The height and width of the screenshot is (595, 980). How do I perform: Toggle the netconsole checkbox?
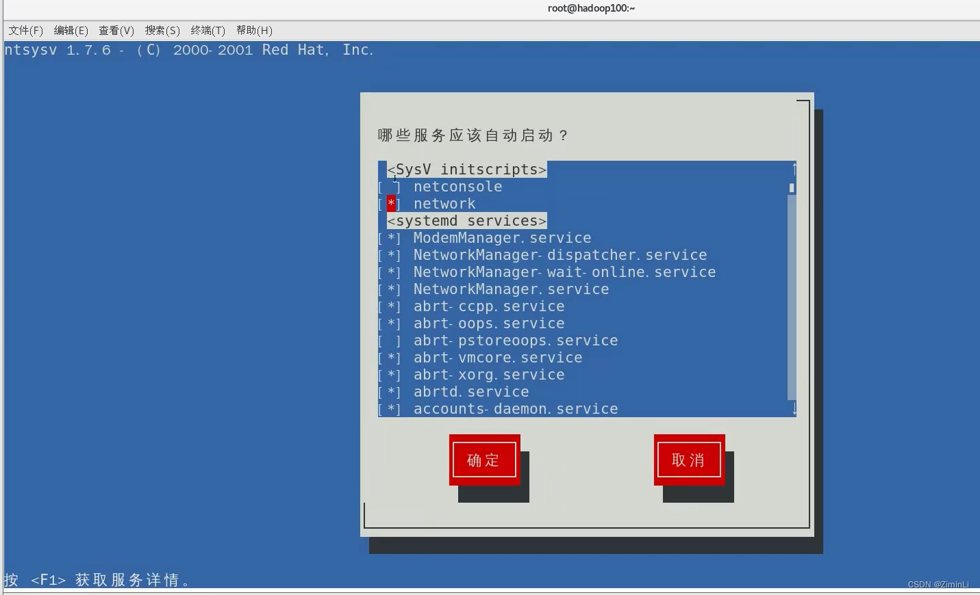click(390, 187)
